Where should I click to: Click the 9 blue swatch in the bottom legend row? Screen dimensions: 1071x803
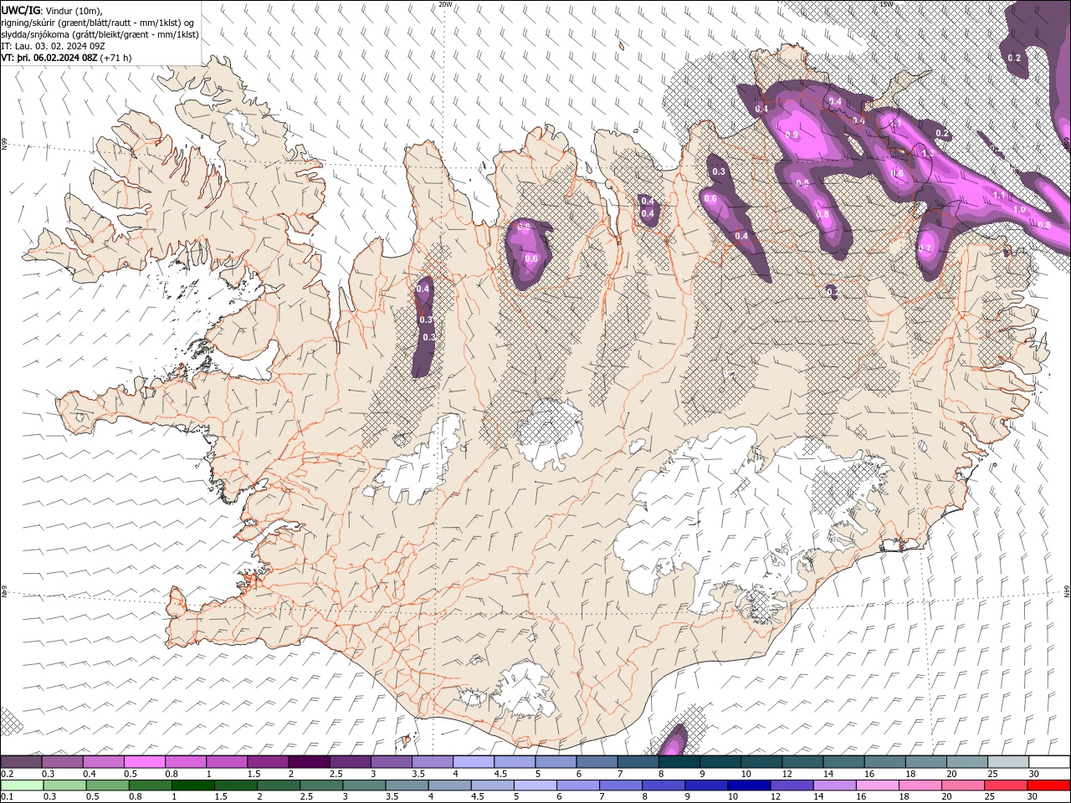[708, 785]
